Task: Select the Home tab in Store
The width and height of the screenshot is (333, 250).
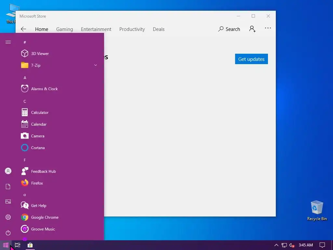Action: coord(42,29)
